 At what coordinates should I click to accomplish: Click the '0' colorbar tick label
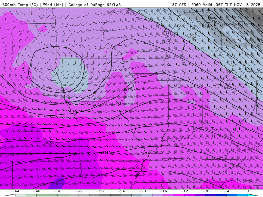tap(248, 191)
